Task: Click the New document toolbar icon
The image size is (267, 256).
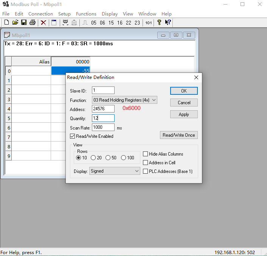Action: coord(6,23)
